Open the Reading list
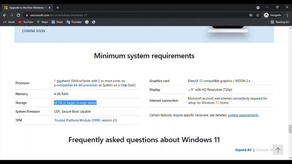 [280, 22]
